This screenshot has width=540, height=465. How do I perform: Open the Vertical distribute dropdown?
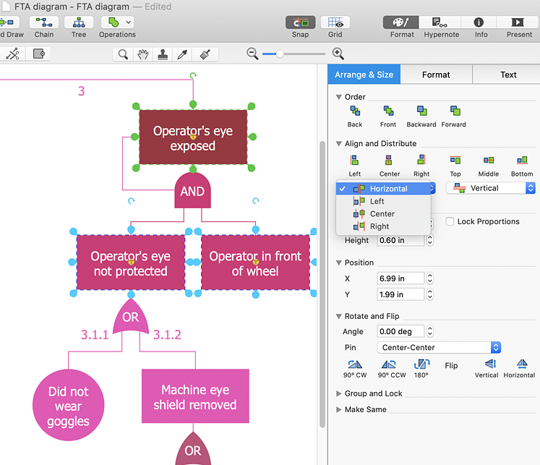pos(490,188)
